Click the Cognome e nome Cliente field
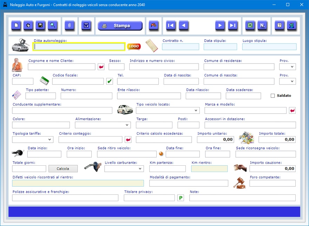 point(61,67)
